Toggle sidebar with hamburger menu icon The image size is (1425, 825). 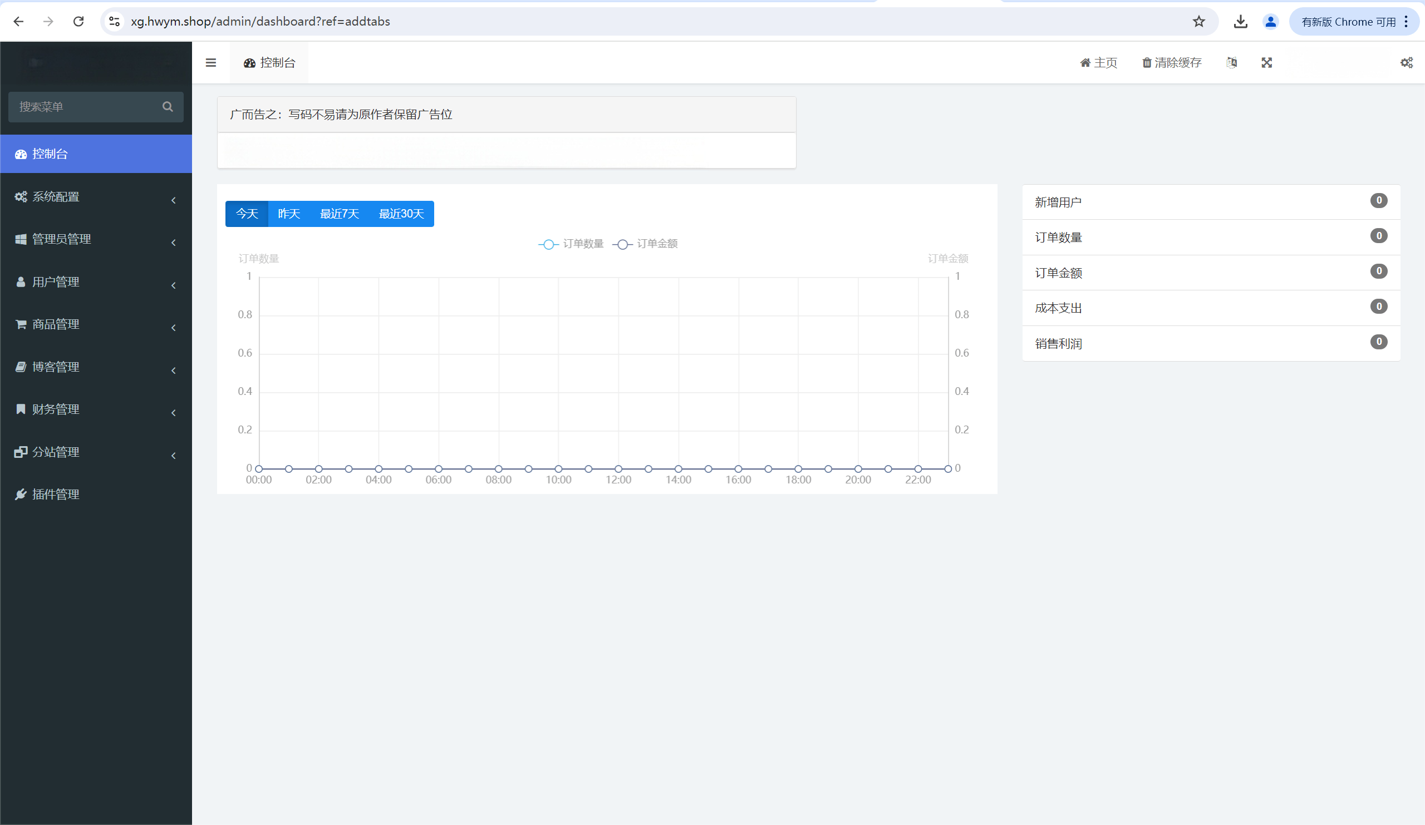pyautogui.click(x=211, y=63)
